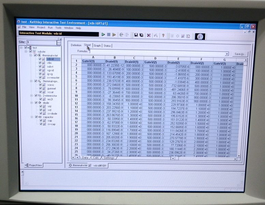Click the red X Delete icon
The height and width of the screenshot is (205, 265).
(149, 35)
